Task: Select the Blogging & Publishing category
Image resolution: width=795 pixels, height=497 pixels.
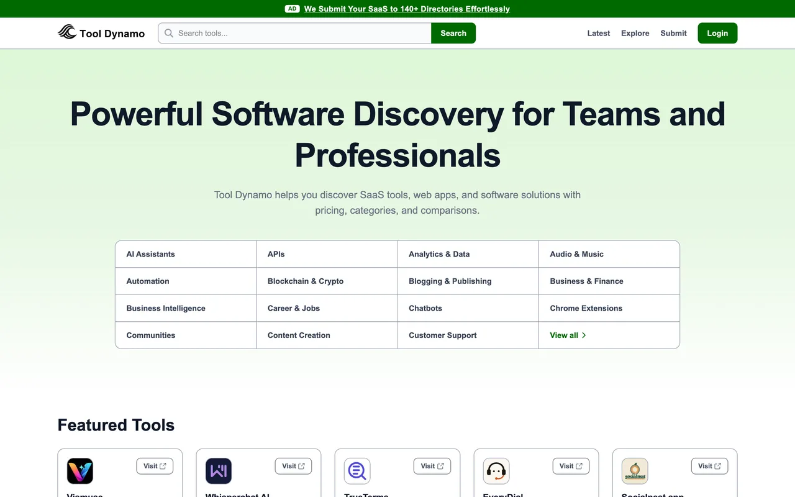Action: click(x=468, y=281)
